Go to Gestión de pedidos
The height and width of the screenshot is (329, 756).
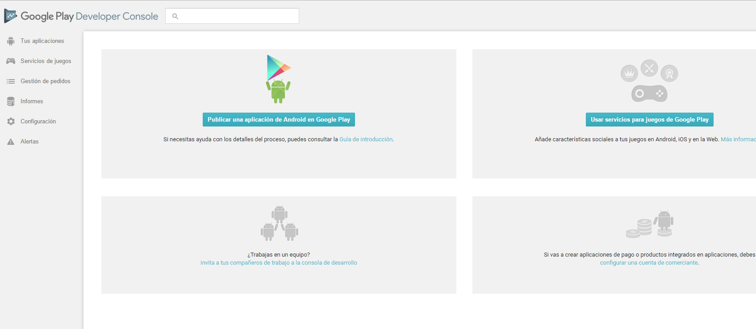pyautogui.click(x=46, y=81)
